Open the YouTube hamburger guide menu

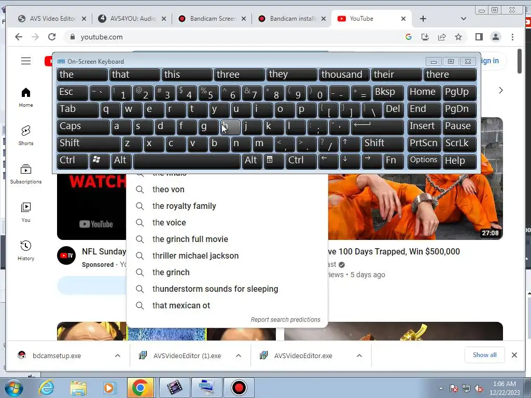26,61
